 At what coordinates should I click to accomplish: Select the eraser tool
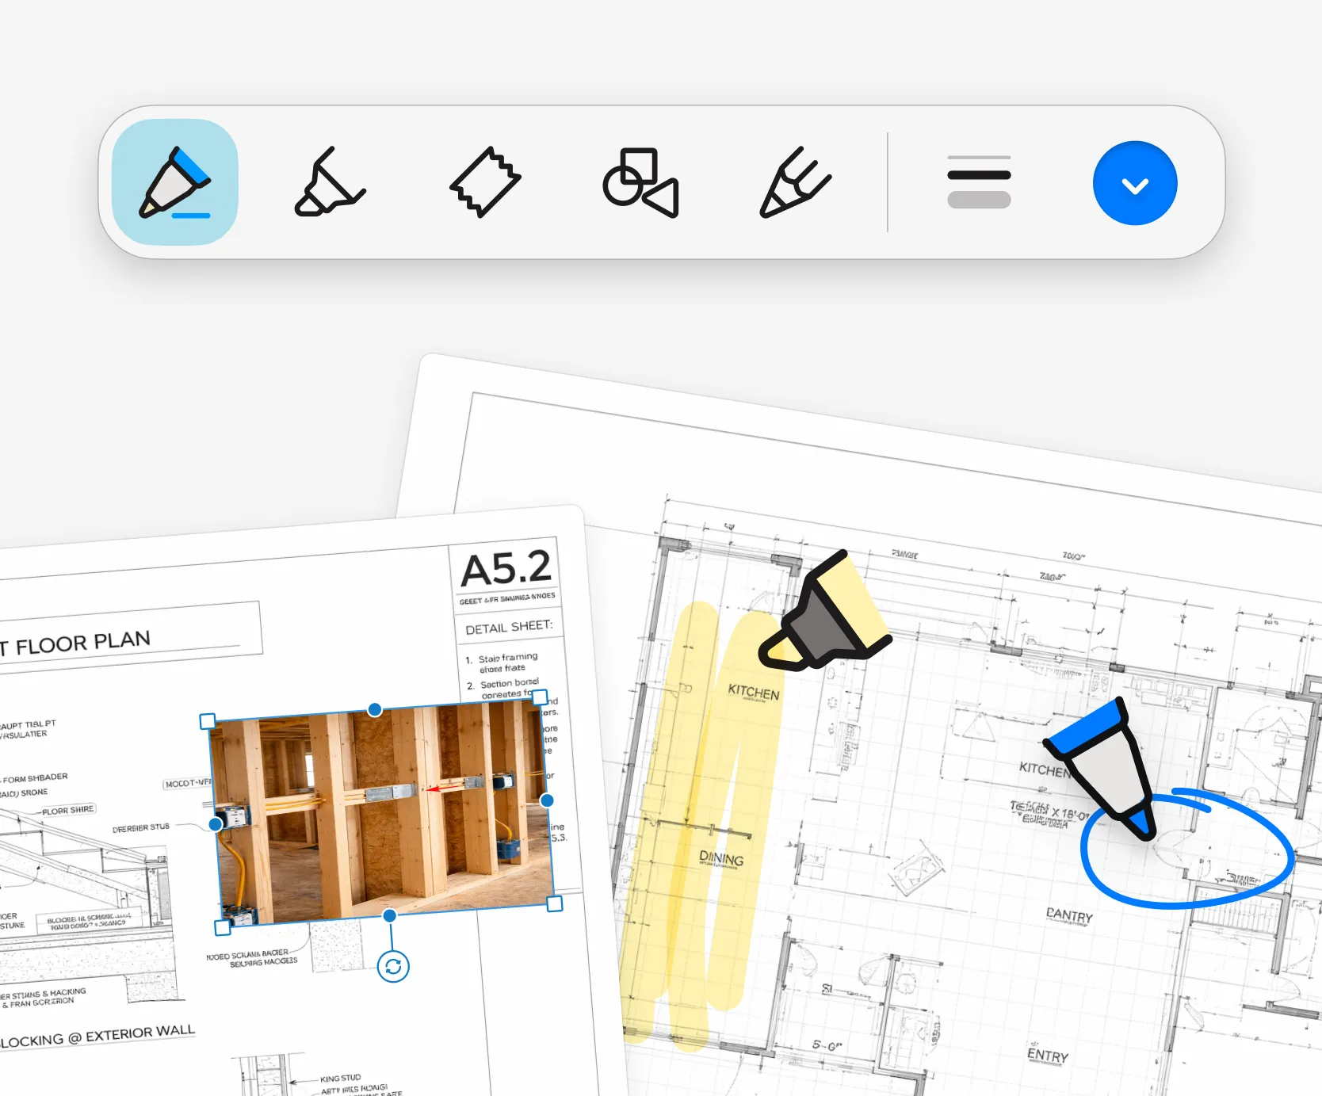pyautogui.click(x=485, y=182)
